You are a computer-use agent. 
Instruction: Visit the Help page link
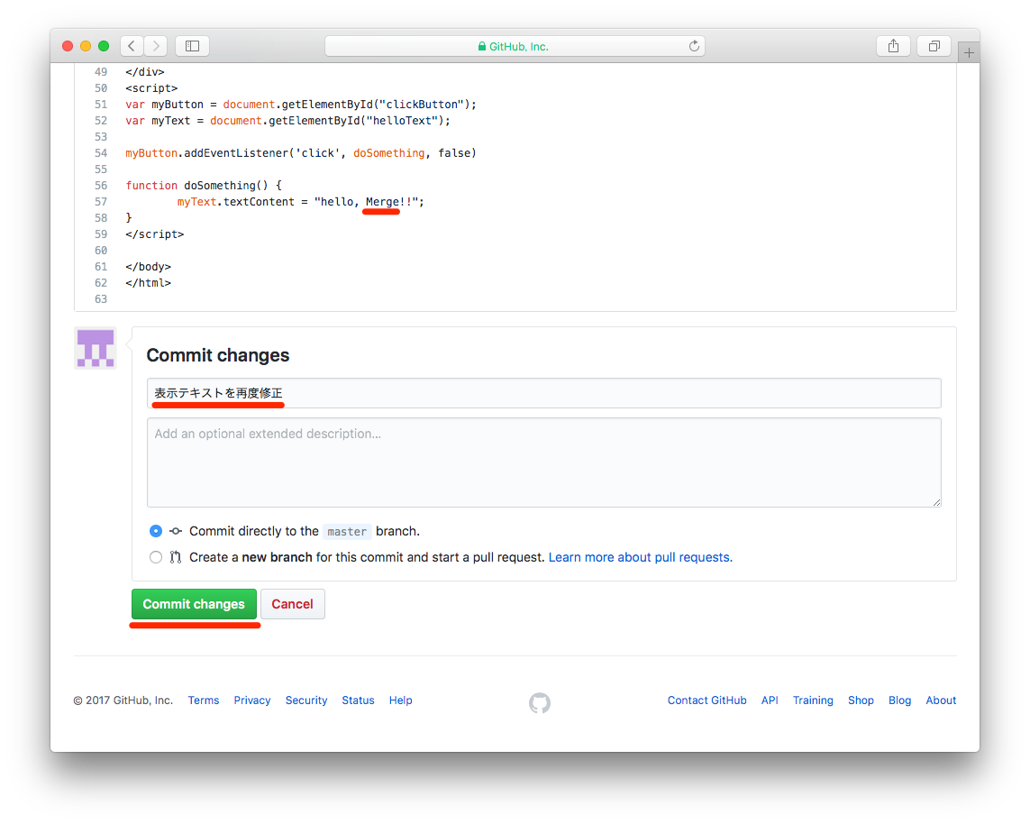400,700
